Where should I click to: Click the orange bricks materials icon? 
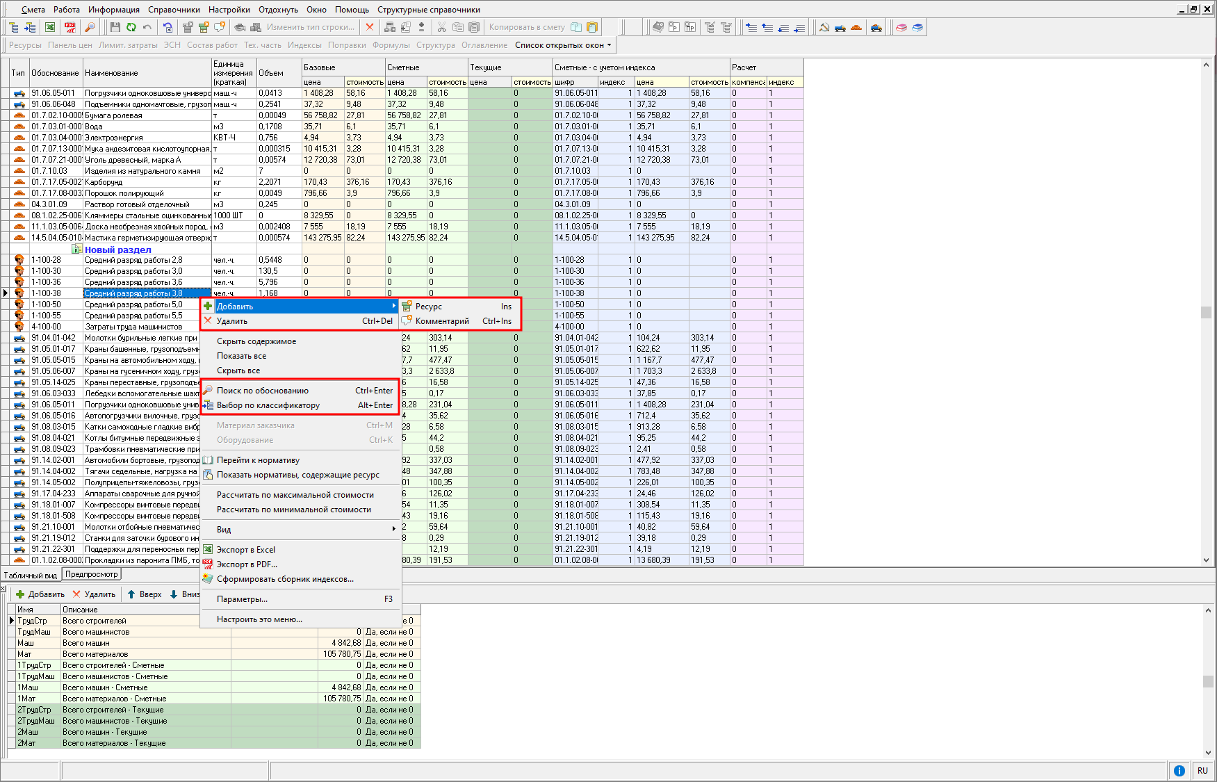tap(856, 27)
